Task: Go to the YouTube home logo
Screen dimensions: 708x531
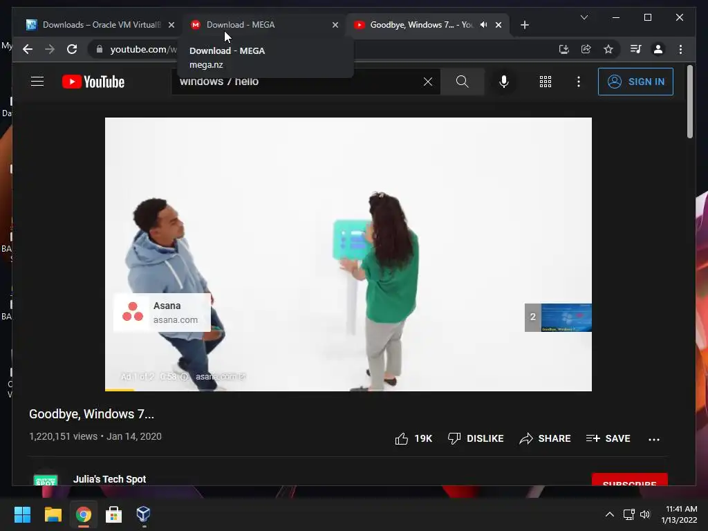Action: [93, 82]
